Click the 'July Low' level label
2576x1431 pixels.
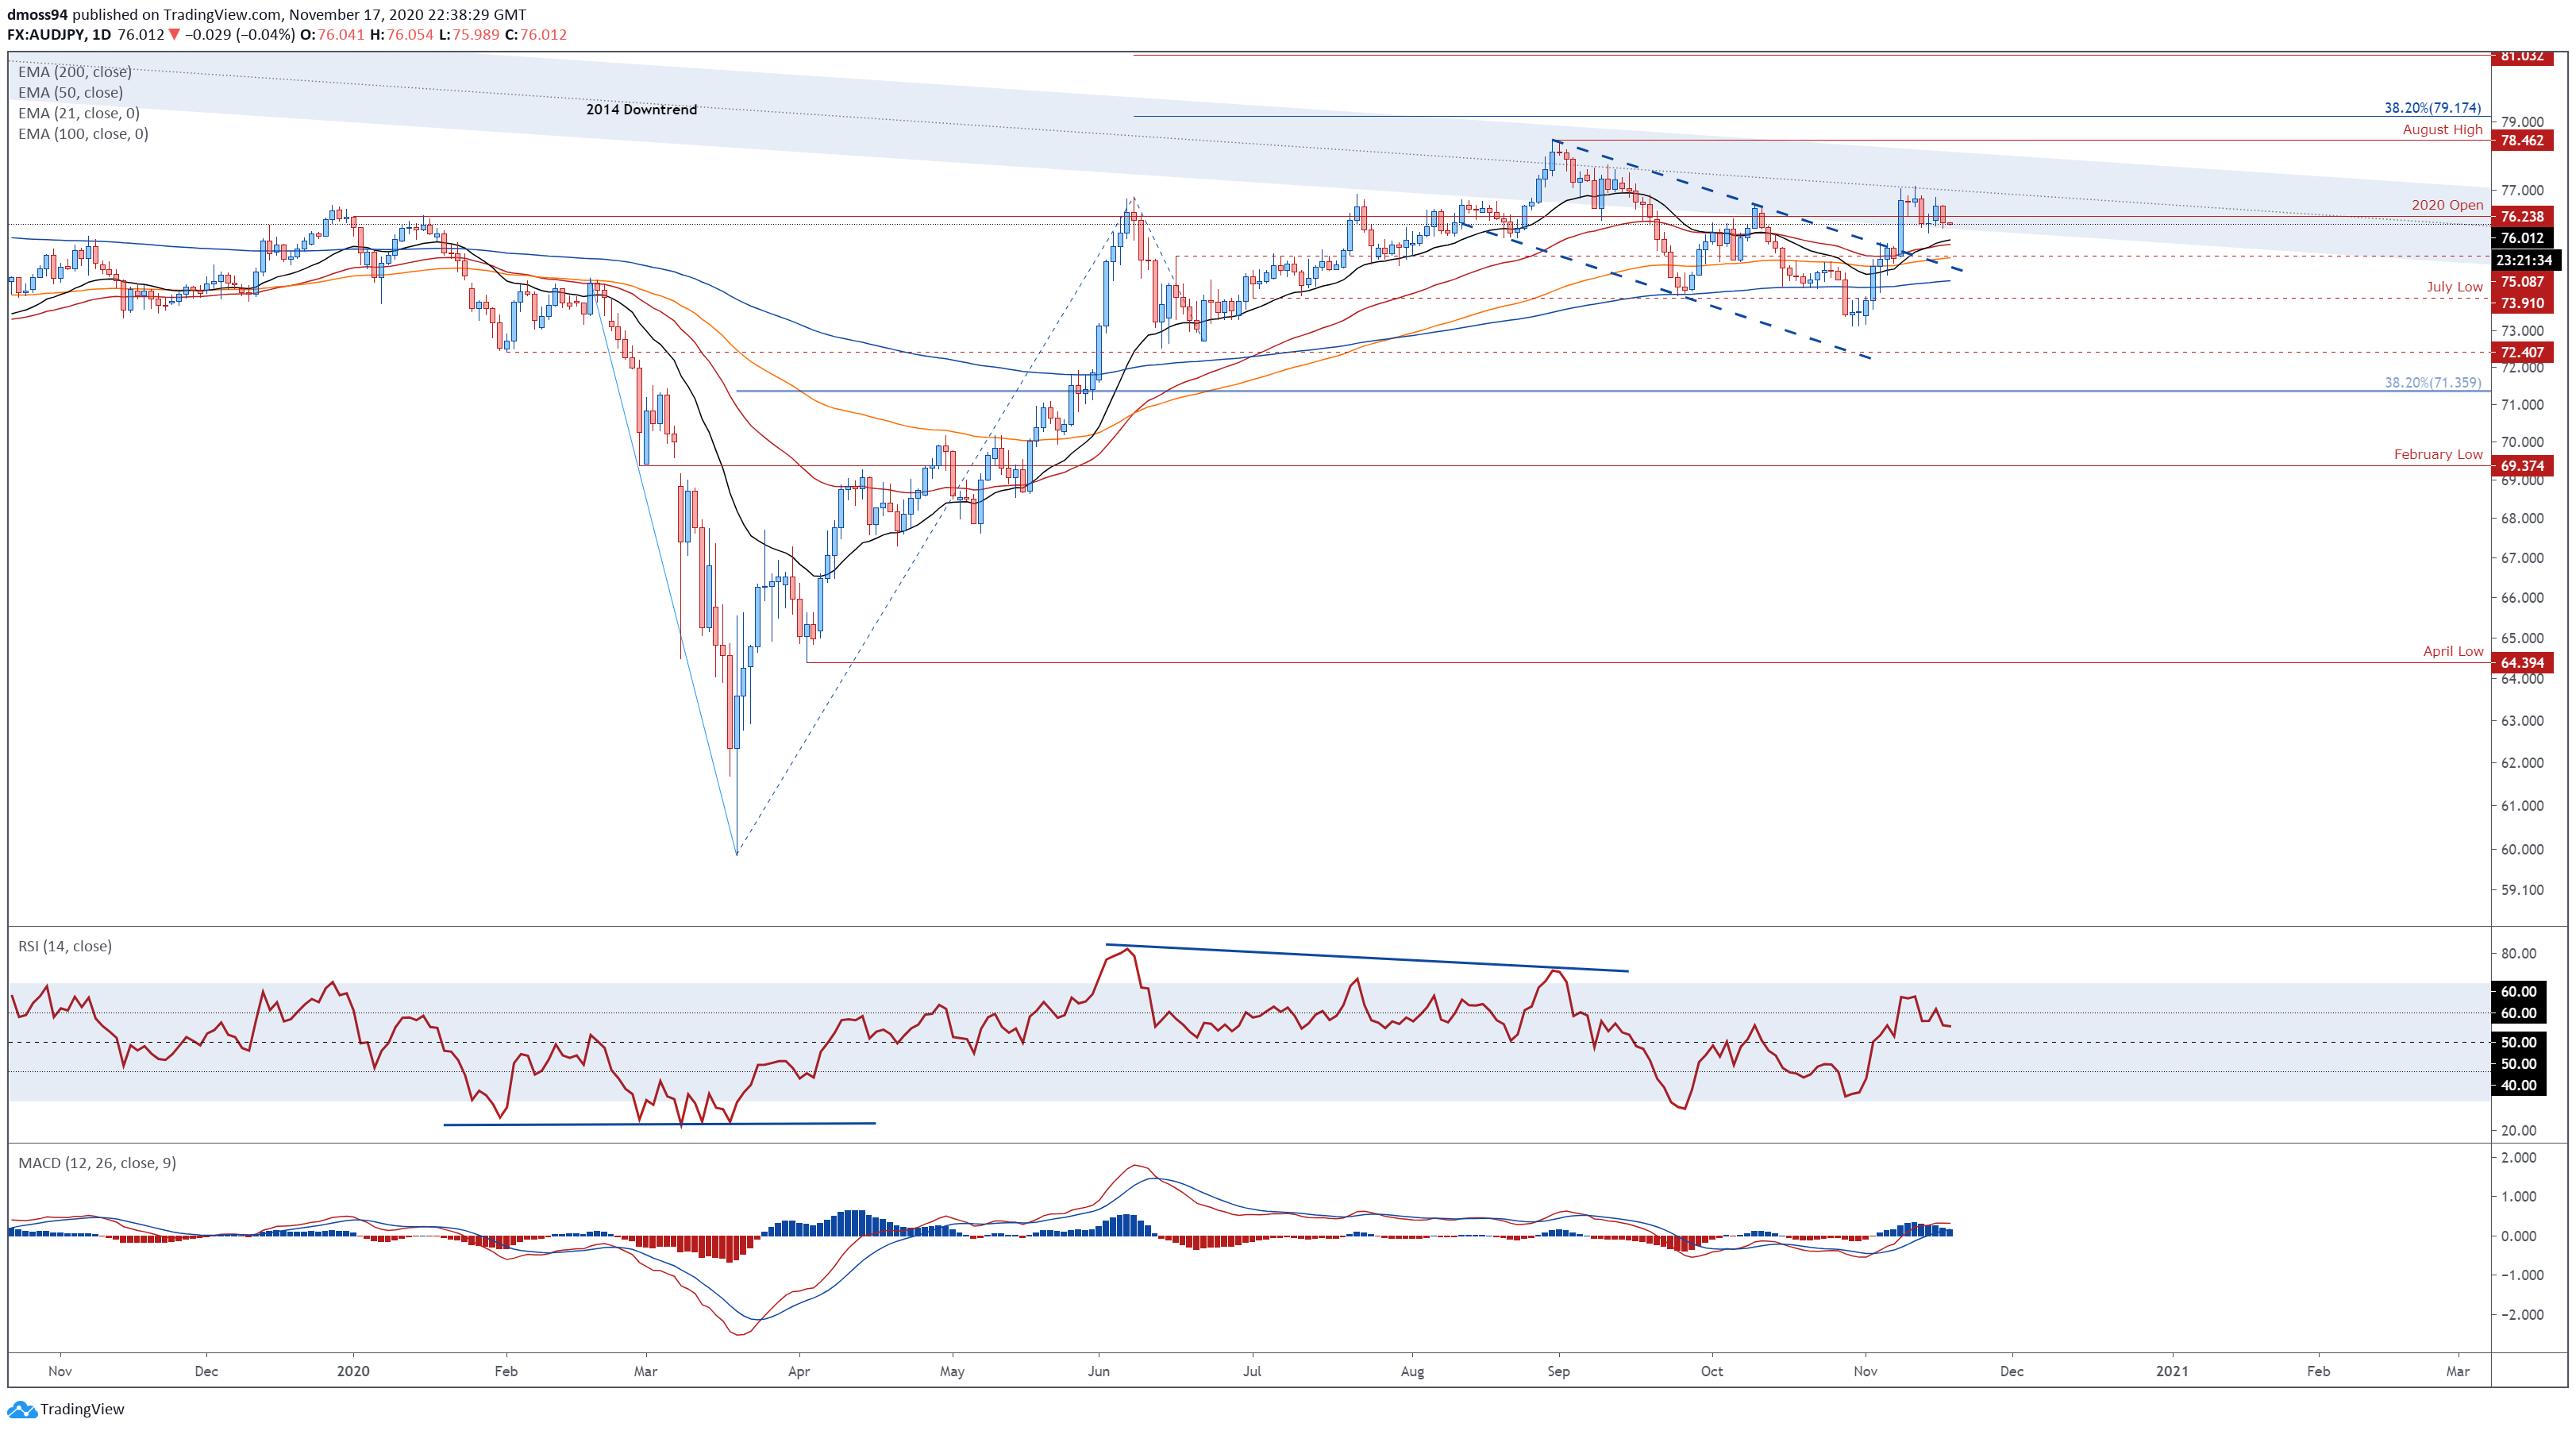click(2454, 286)
